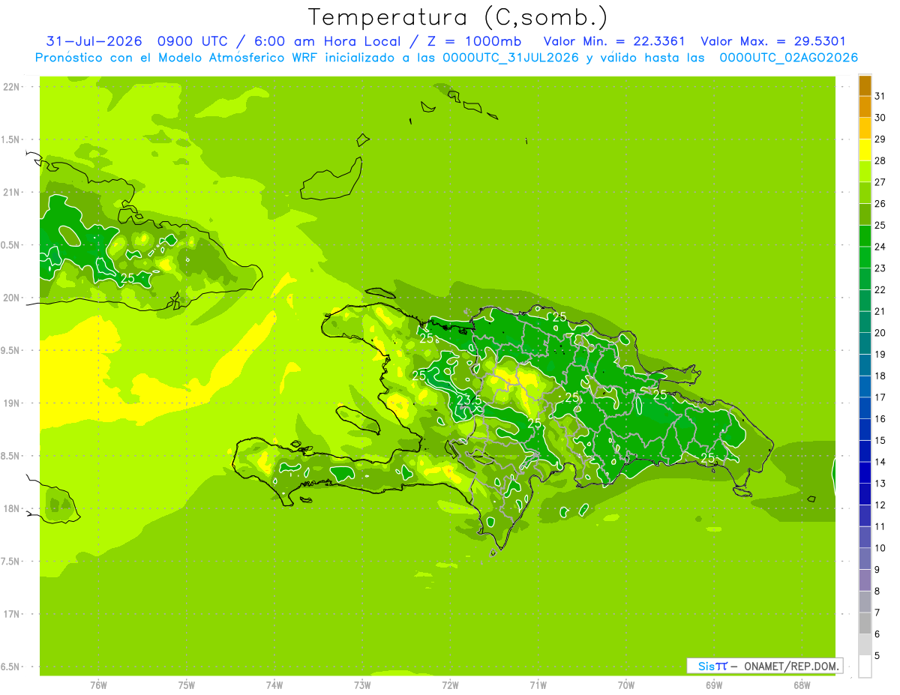
Task: Click the SisTT - ONAMET/REP.DOM. watermark label
Action: pos(764,666)
